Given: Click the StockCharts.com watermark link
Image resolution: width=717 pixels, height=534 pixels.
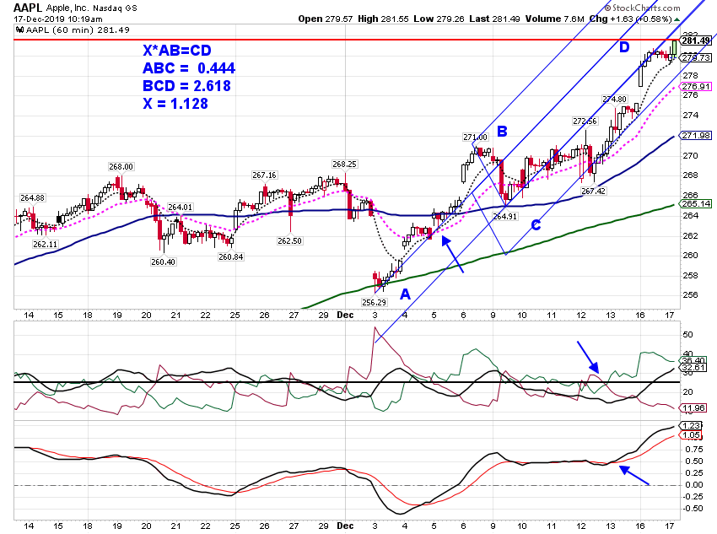Looking at the screenshot, I should (642, 8).
